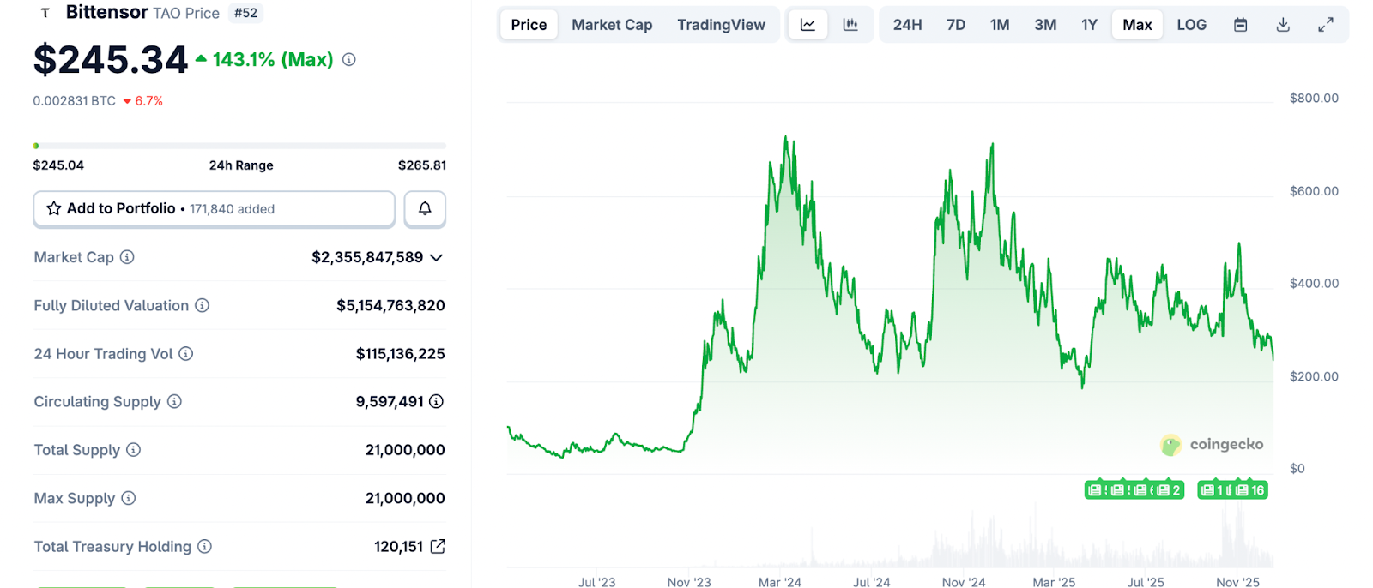This screenshot has width=1373, height=588.
Task: Switch to line chart view icon
Action: (x=807, y=25)
